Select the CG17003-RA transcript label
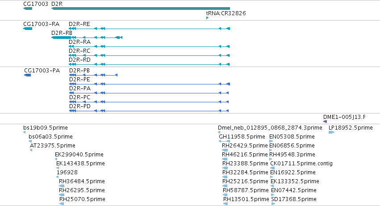This screenshot has width=380, height=206. [x=41, y=24]
